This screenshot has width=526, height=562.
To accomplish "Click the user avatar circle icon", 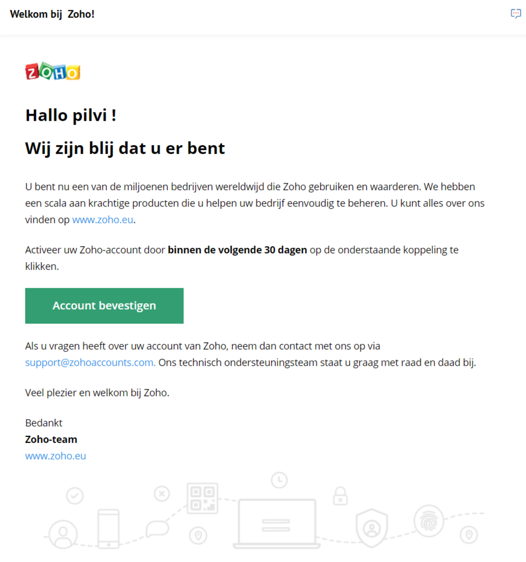I will point(63,535).
